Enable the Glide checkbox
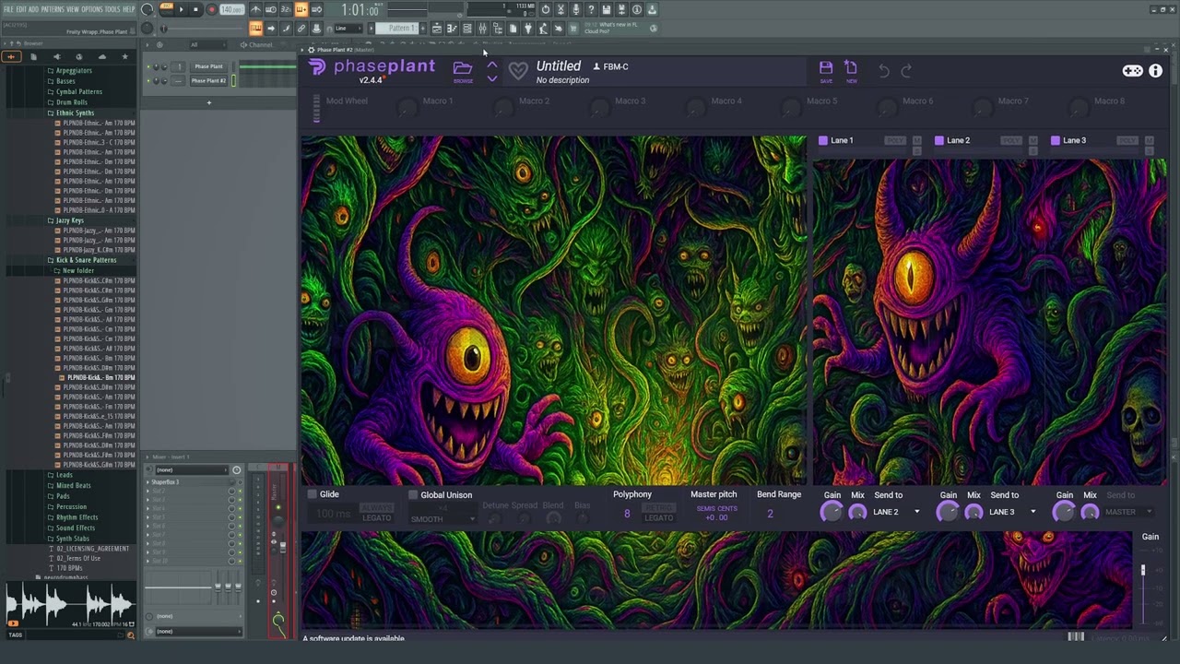 [313, 494]
